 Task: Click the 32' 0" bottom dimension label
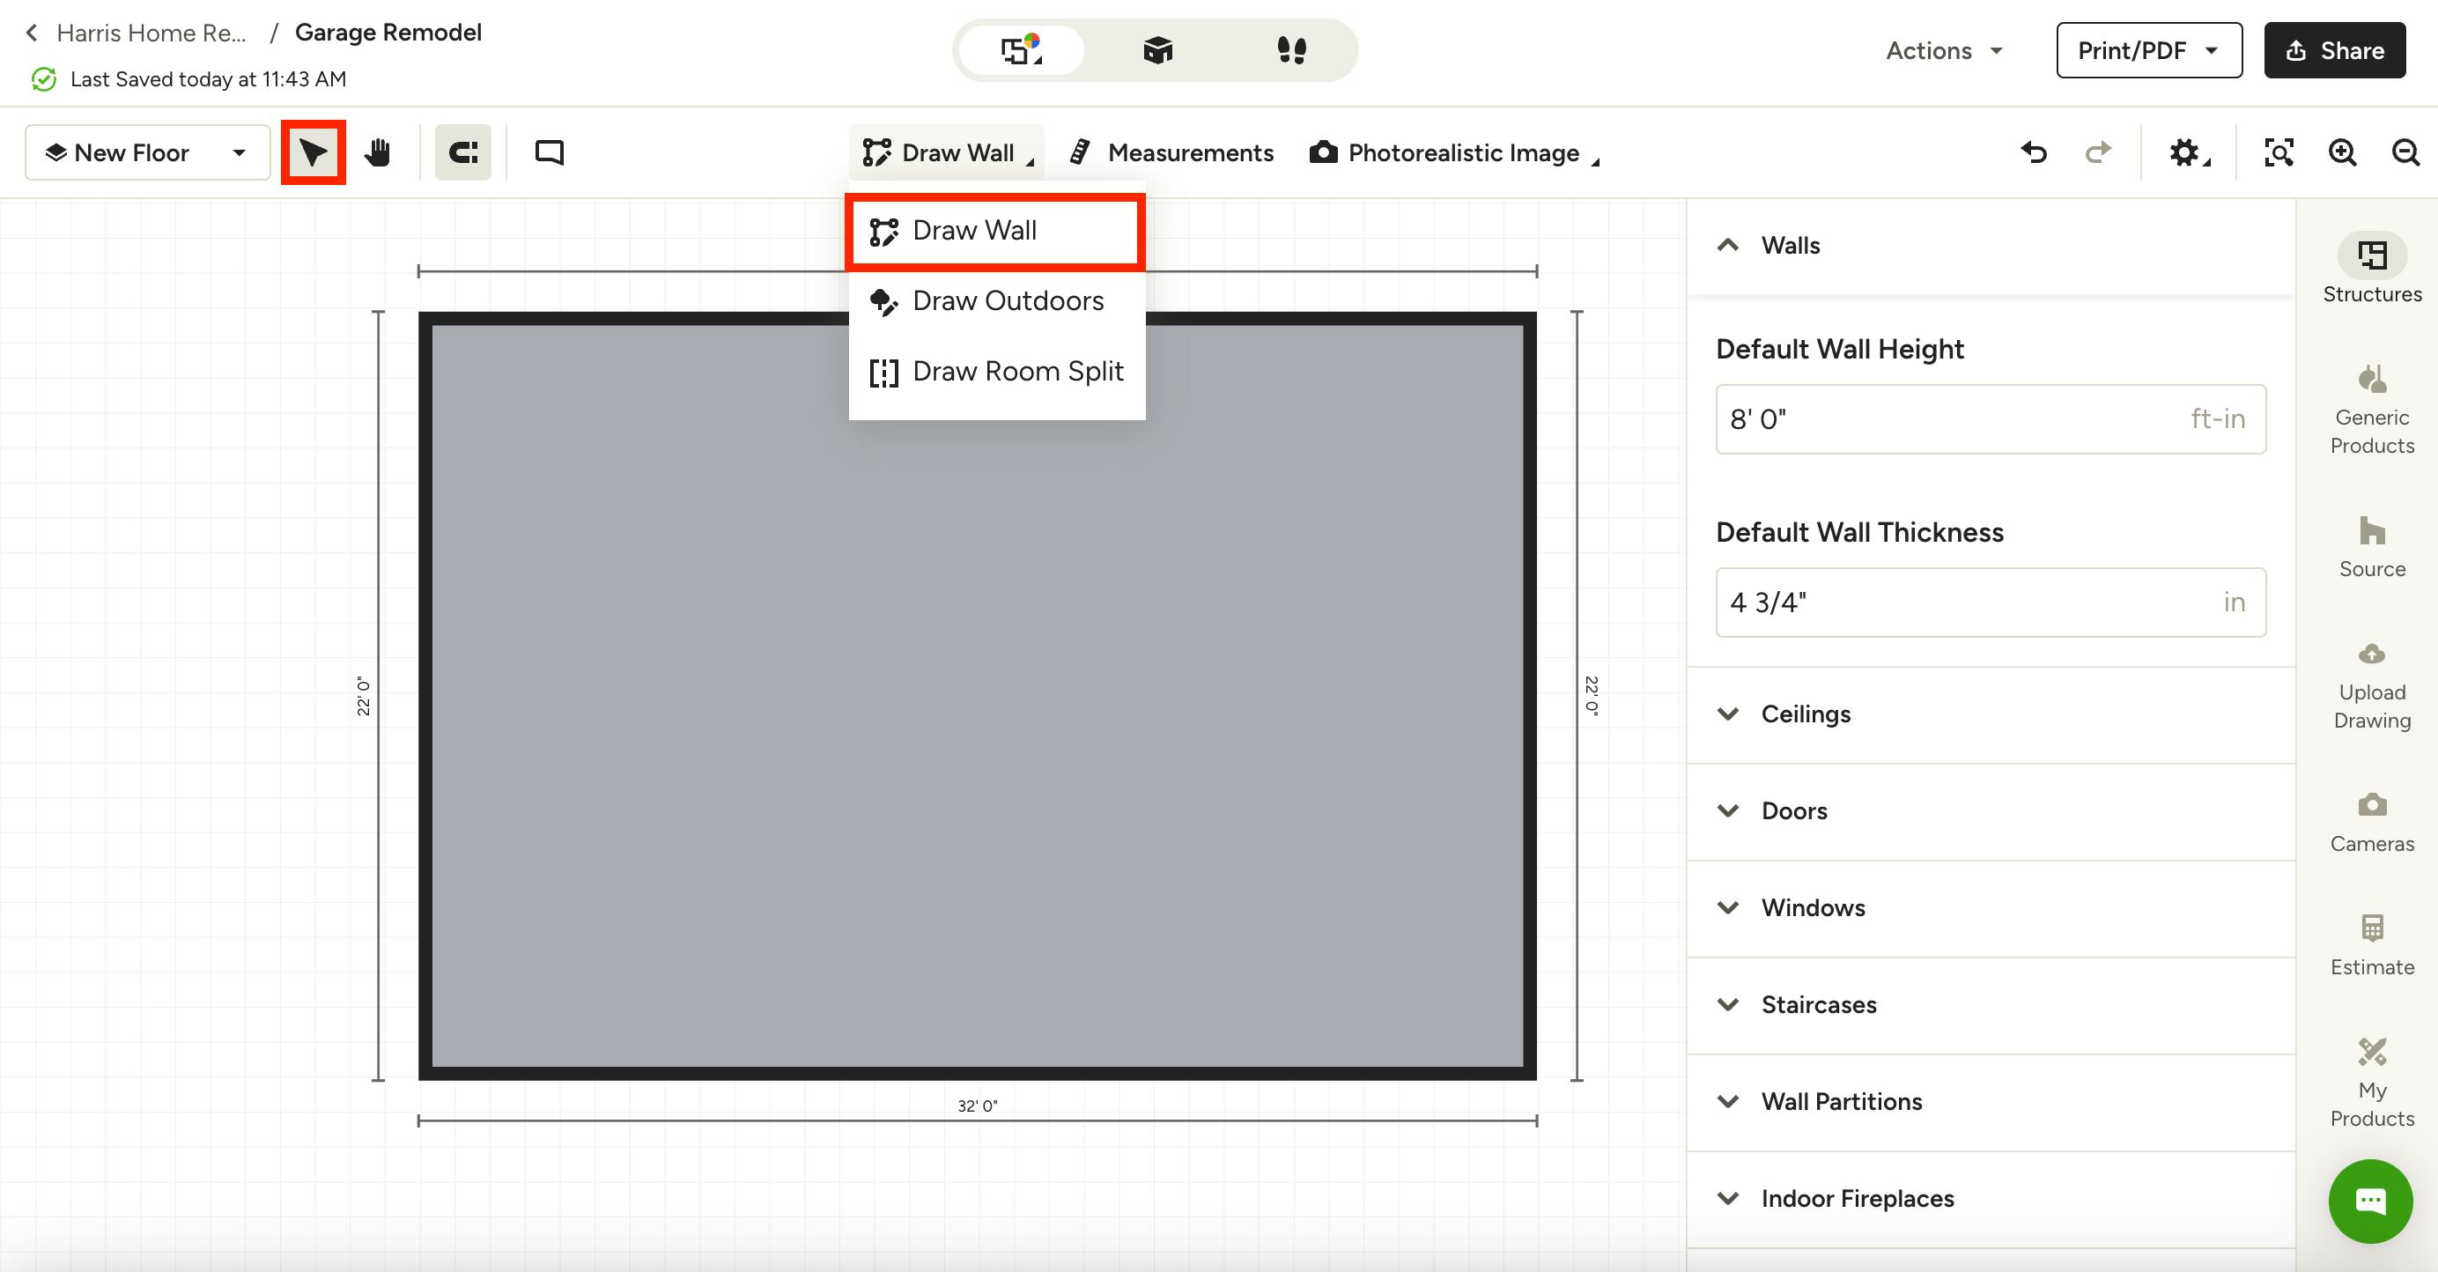[x=977, y=1106]
